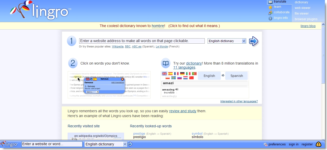Open the learn menu item
Viewport: 327px width, 150px height.
[x=278, y=7]
